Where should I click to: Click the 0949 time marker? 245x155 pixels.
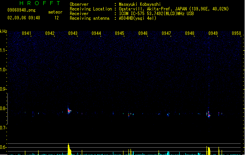(x=213, y=33)
